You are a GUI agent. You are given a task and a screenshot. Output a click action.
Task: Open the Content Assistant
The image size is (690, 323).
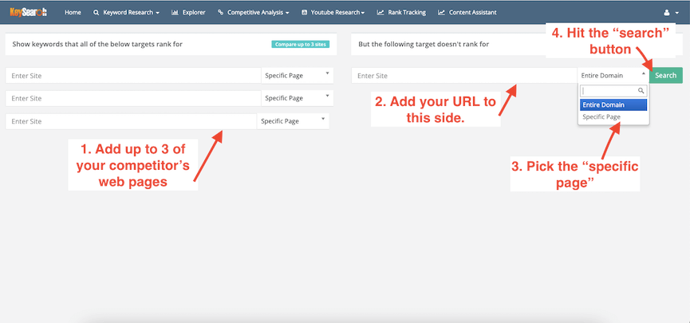pyautogui.click(x=467, y=12)
